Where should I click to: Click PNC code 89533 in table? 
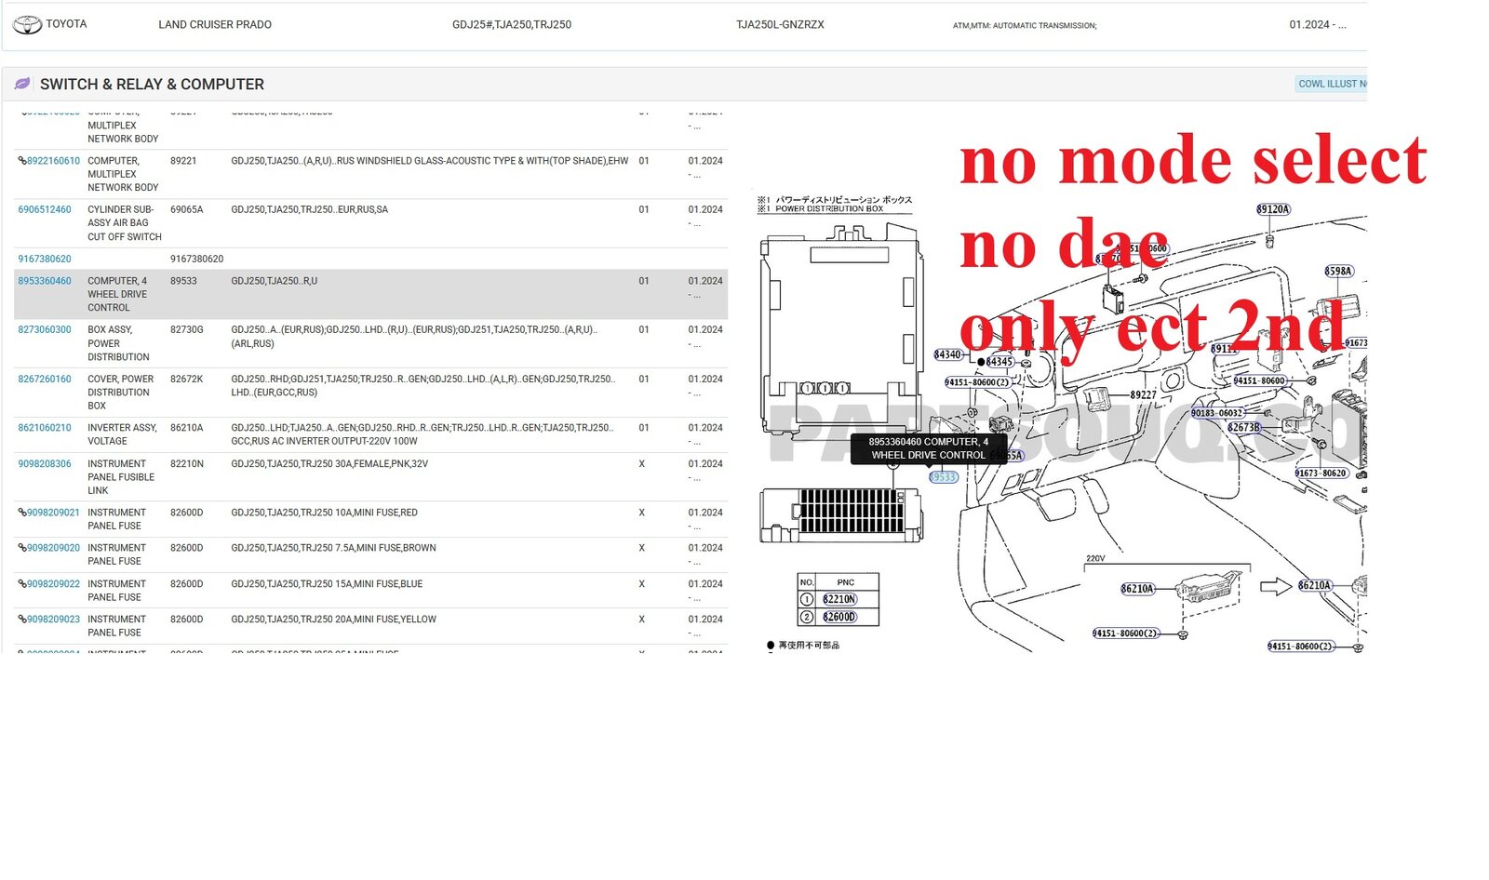click(183, 281)
